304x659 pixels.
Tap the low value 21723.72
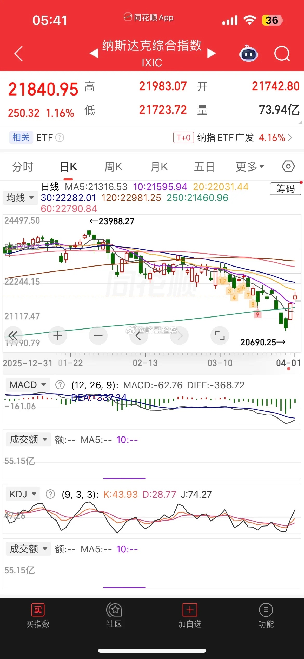(163, 110)
